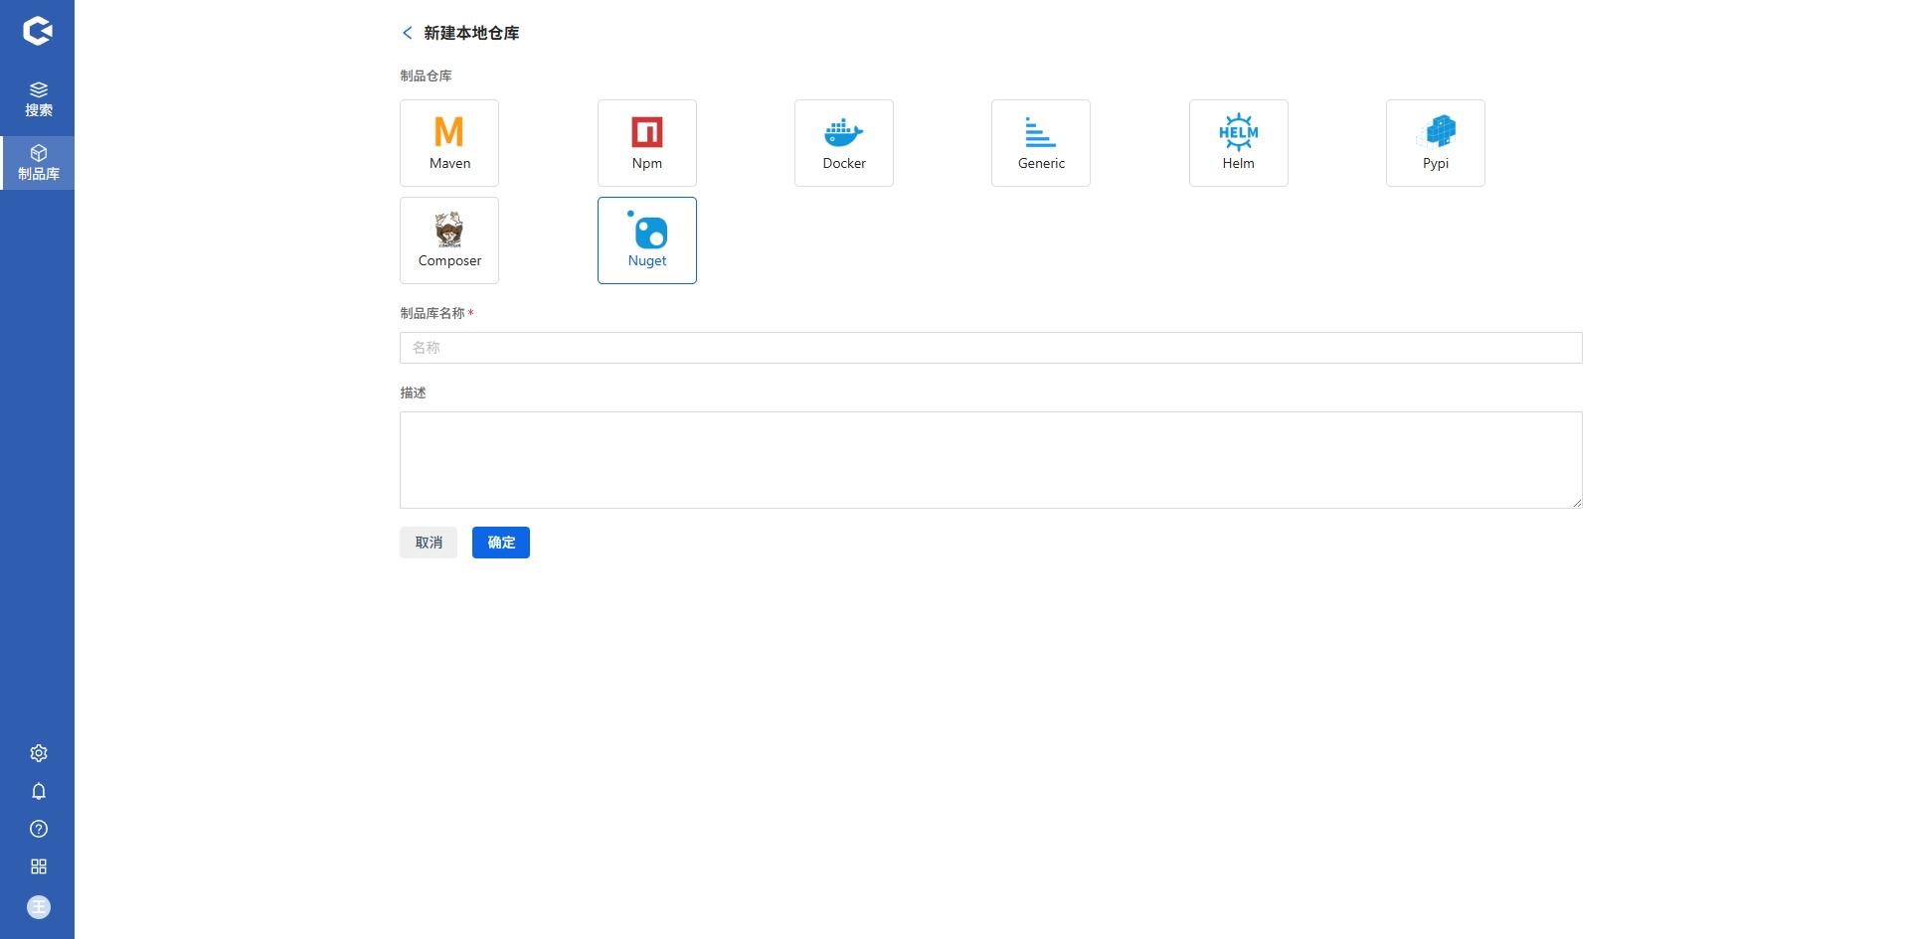Screen dimensions: 1909x939
Task: Open help question mark icon
Action: pyautogui.click(x=39, y=829)
